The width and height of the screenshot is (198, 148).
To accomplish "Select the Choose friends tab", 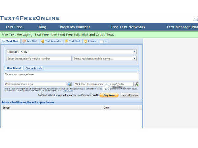I will coord(34,68).
